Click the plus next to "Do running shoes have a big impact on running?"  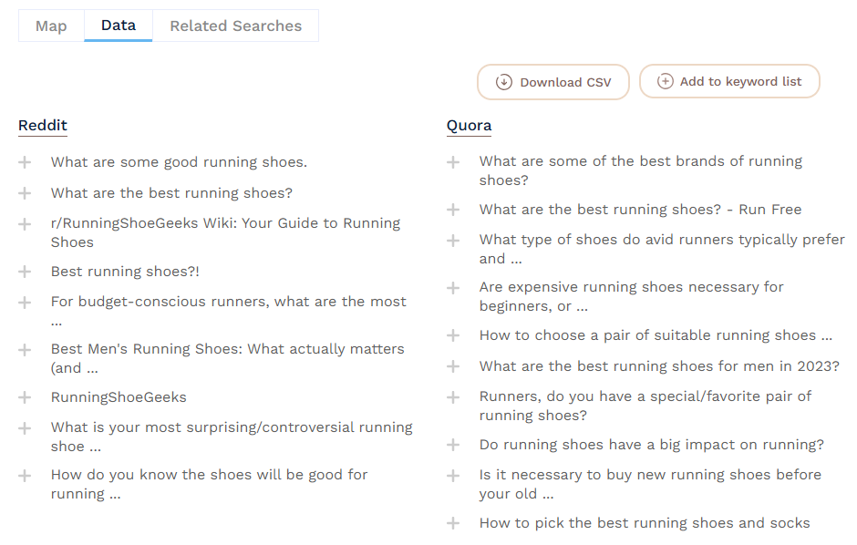(452, 445)
